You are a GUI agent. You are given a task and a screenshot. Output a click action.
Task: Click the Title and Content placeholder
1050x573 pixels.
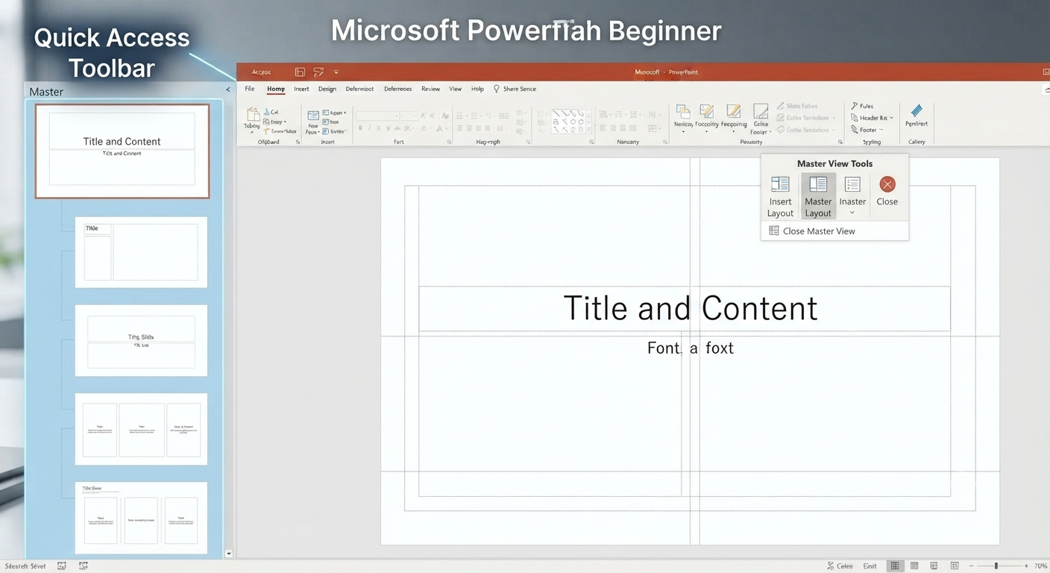click(685, 309)
